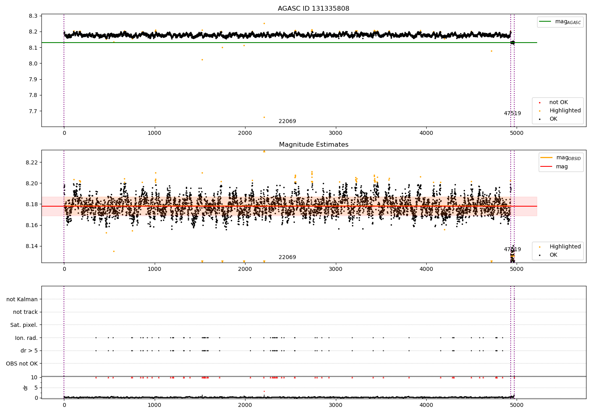
Task: Click the 8.14 y-axis tick label
Action: (32, 246)
